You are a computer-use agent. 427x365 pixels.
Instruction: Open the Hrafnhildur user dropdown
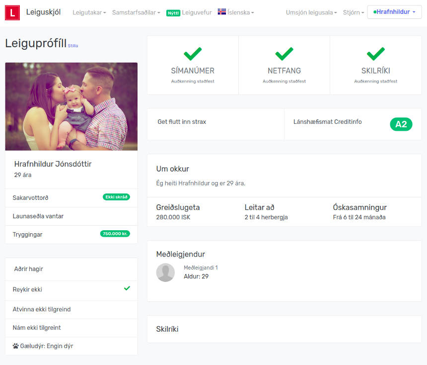coord(394,12)
